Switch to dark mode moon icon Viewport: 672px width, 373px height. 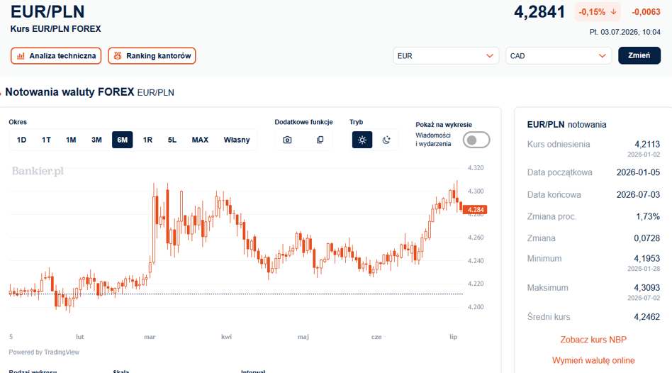tap(386, 140)
